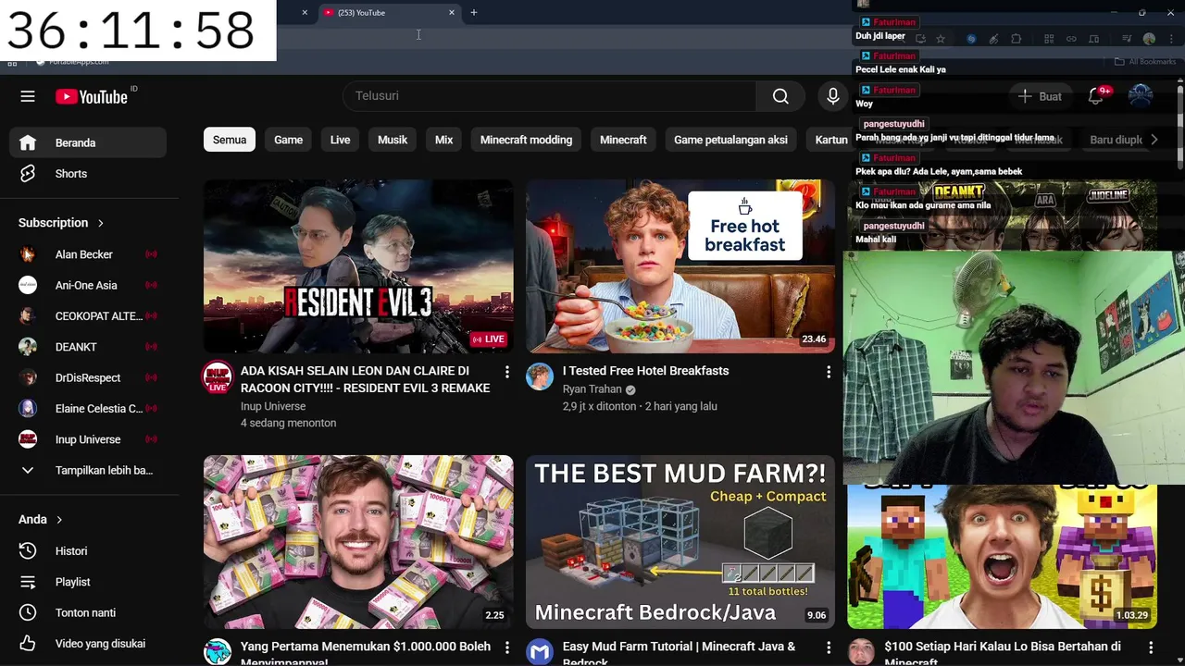Screen dimensions: 1185x666
Task: Open Playlist in sidebar
Action: [88, 582]
